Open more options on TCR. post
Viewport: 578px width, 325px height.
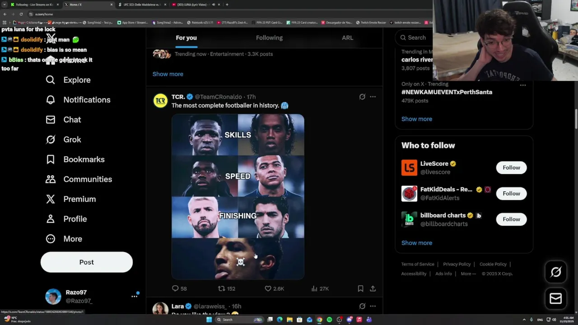[x=373, y=97]
